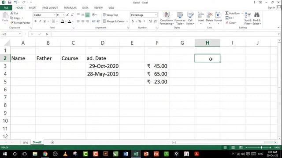Image resolution: width=282 pixels, height=158 pixels.
Task: Open the Name Box dropdown arrow
Action: pyautogui.click(x=20, y=34)
